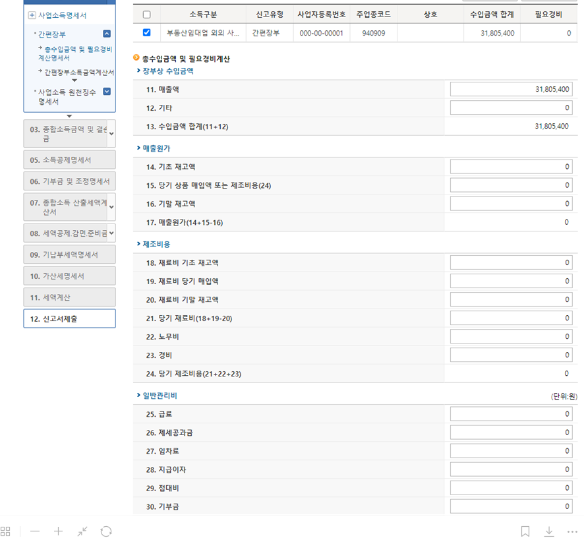Open the 12. 신고서제출 menu step
The width and height of the screenshot is (584, 540).
pos(69,318)
